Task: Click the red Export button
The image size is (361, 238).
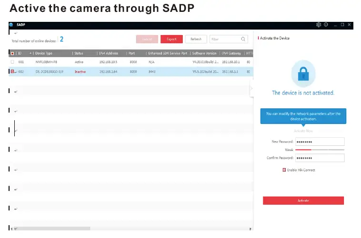Action: (x=171, y=39)
